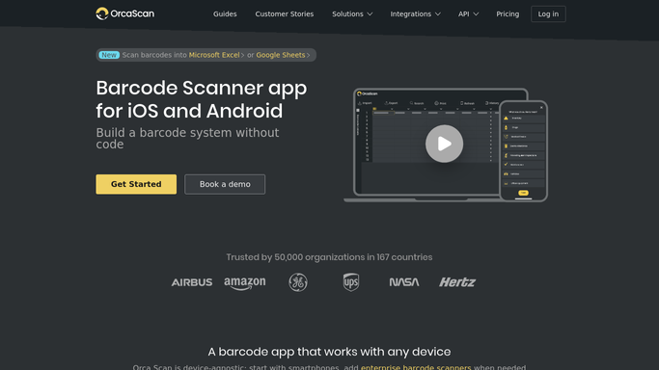The image size is (659, 370).
Task: Click the OrcaScan logo icon
Action: coord(101,13)
